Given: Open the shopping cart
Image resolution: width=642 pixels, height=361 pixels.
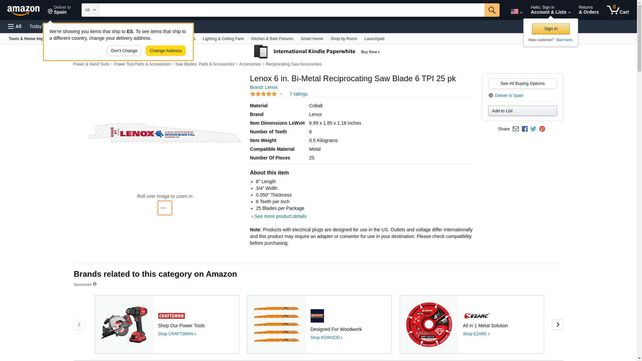Looking at the screenshot, I should [x=618, y=10].
